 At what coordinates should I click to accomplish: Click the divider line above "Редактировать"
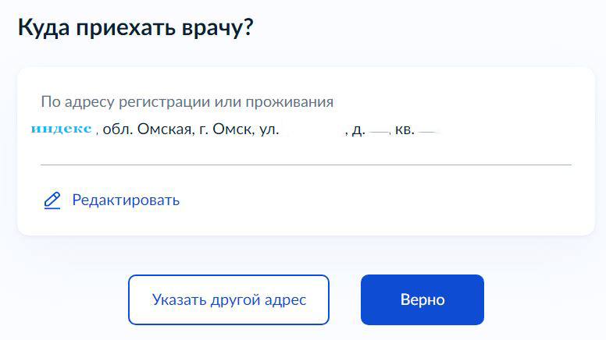coord(305,165)
